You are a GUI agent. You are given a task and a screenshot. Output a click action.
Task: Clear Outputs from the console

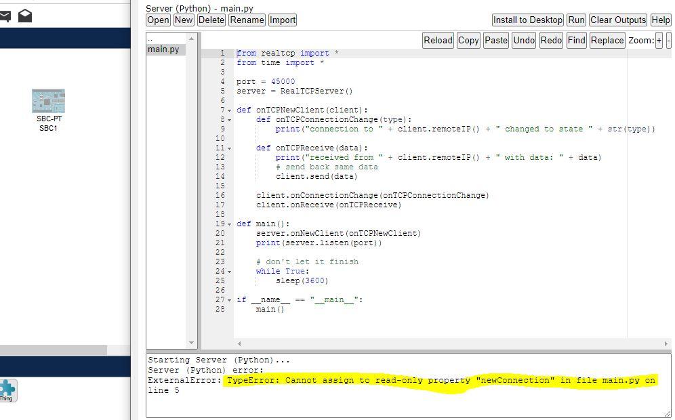click(x=617, y=20)
